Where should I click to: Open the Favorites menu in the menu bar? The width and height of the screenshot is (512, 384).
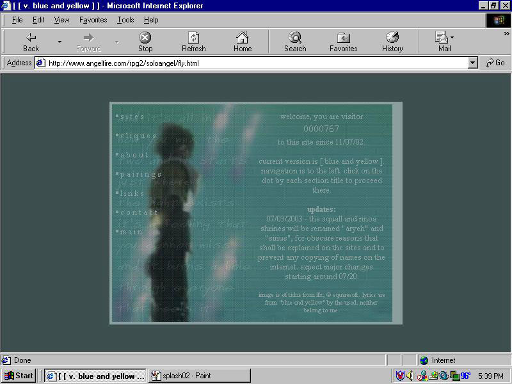point(93,20)
